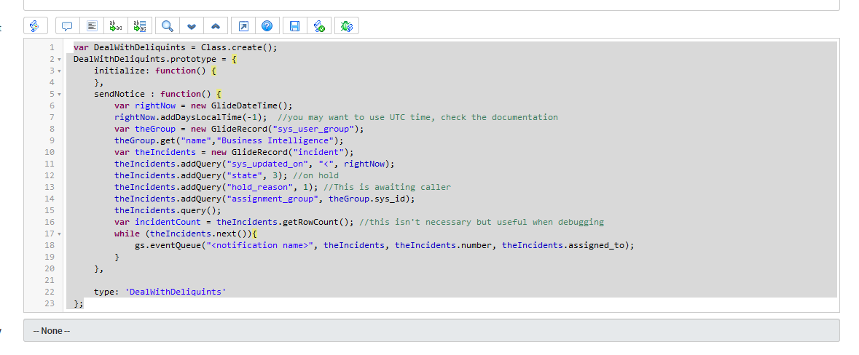Toggle full screen editor arrow icon
The image size is (859, 355).
(x=243, y=25)
